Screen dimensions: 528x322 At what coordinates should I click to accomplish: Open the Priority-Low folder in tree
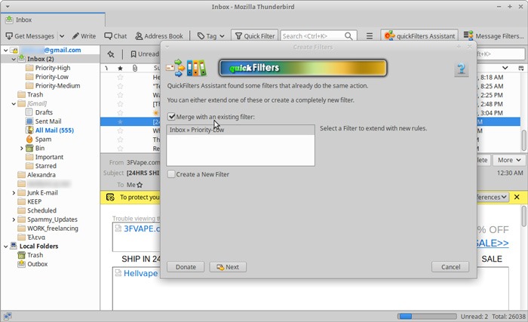tap(51, 77)
